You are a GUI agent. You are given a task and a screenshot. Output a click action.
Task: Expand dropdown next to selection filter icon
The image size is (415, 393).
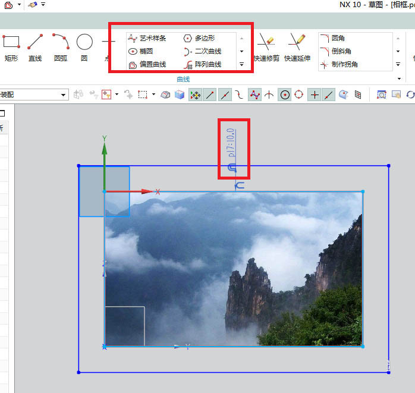(x=117, y=94)
